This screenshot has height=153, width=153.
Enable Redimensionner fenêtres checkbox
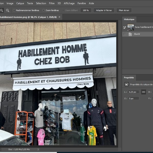tap(14, 10)
